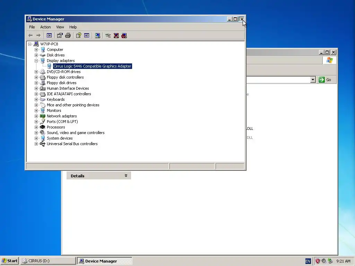Close the Device Manager window
The width and height of the screenshot is (355, 266).
242,19
